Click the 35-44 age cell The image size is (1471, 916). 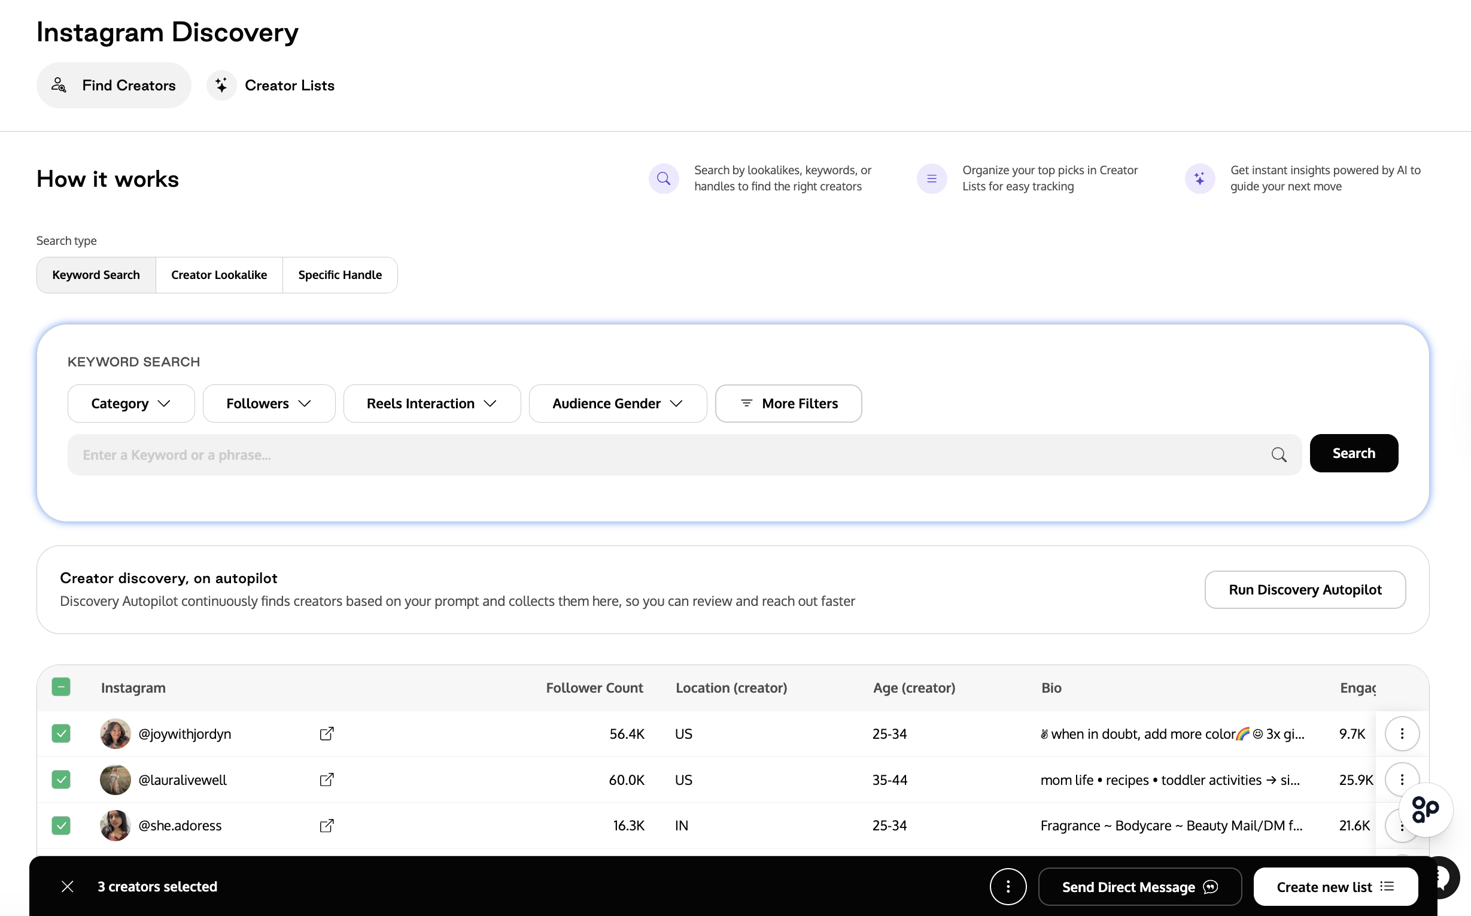tap(890, 779)
